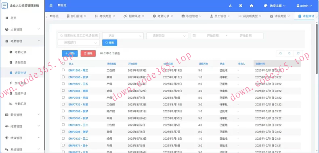Viewport: 319px width, 153px height.
Task: Open the admin user menu
Action: click(304, 6)
